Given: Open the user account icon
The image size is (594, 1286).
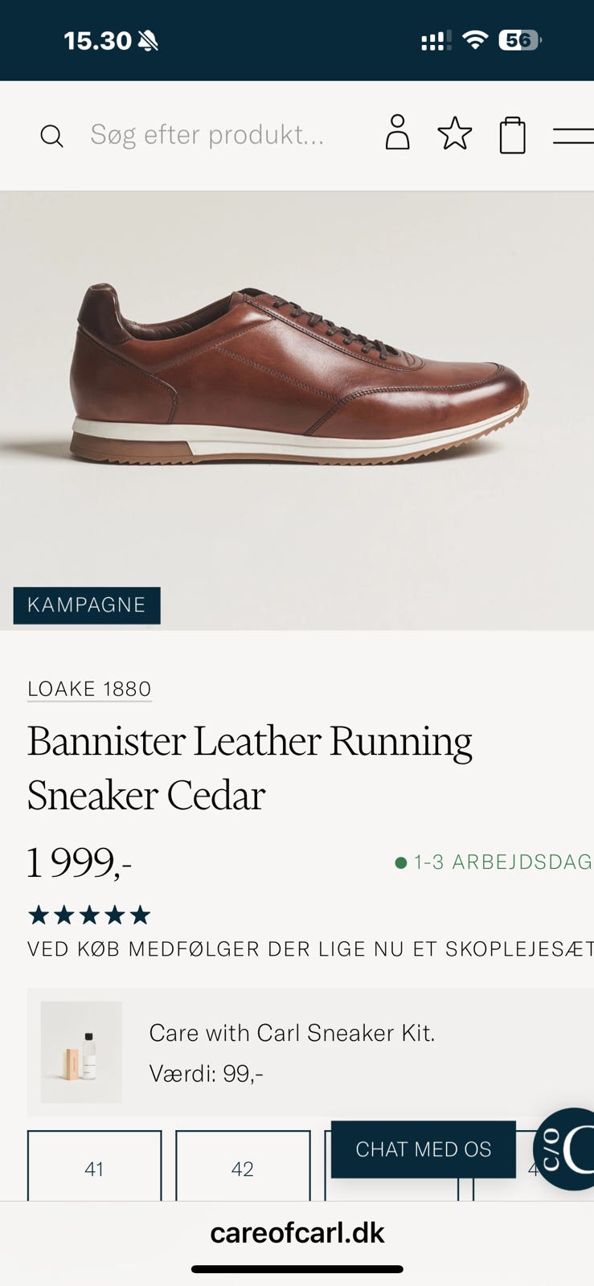Looking at the screenshot, I should [397, 133].
